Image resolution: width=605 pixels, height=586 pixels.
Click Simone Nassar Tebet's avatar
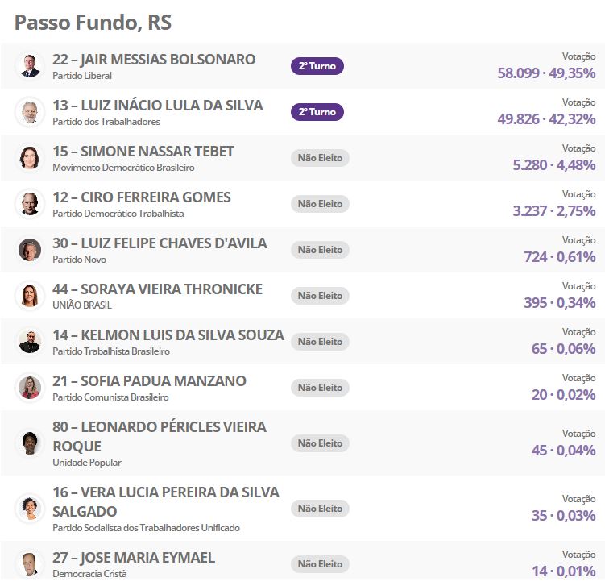pos(30,158)
